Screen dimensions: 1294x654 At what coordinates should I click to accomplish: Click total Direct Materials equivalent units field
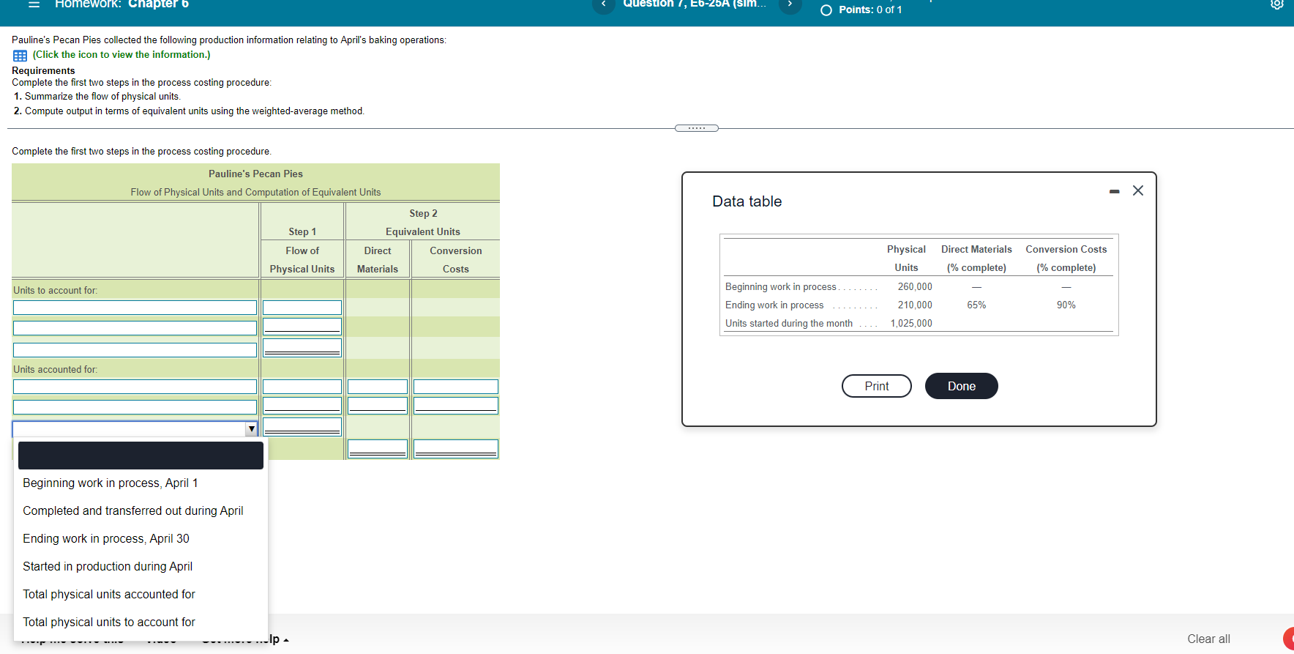point(378,449)
